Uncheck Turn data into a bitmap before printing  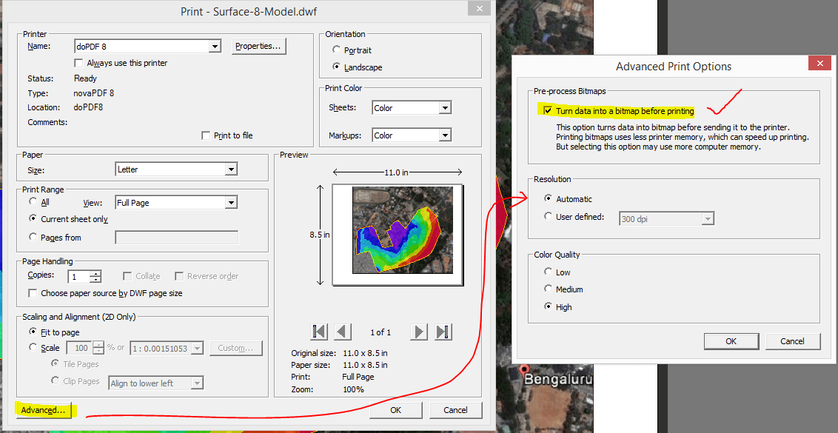549,110
